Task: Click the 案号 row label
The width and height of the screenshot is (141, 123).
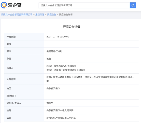Action: click(x=9, y=44)
